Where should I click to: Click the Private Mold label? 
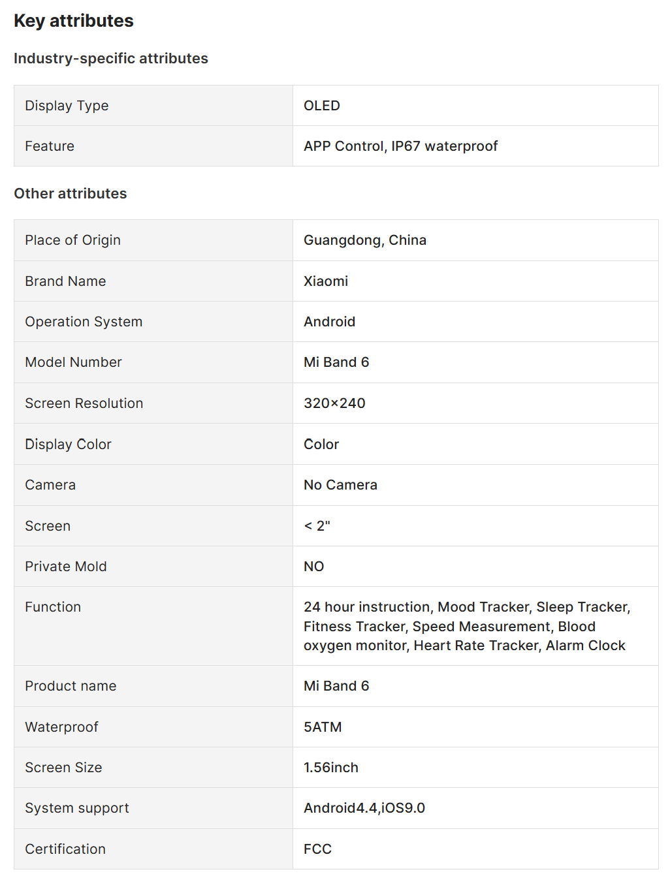66,567
